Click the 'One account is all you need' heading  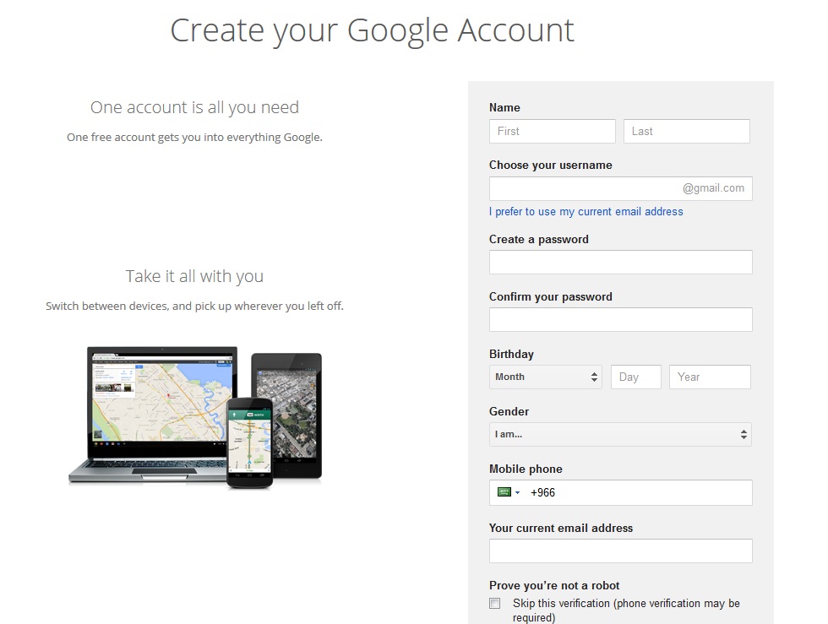[x=194, y=107]
